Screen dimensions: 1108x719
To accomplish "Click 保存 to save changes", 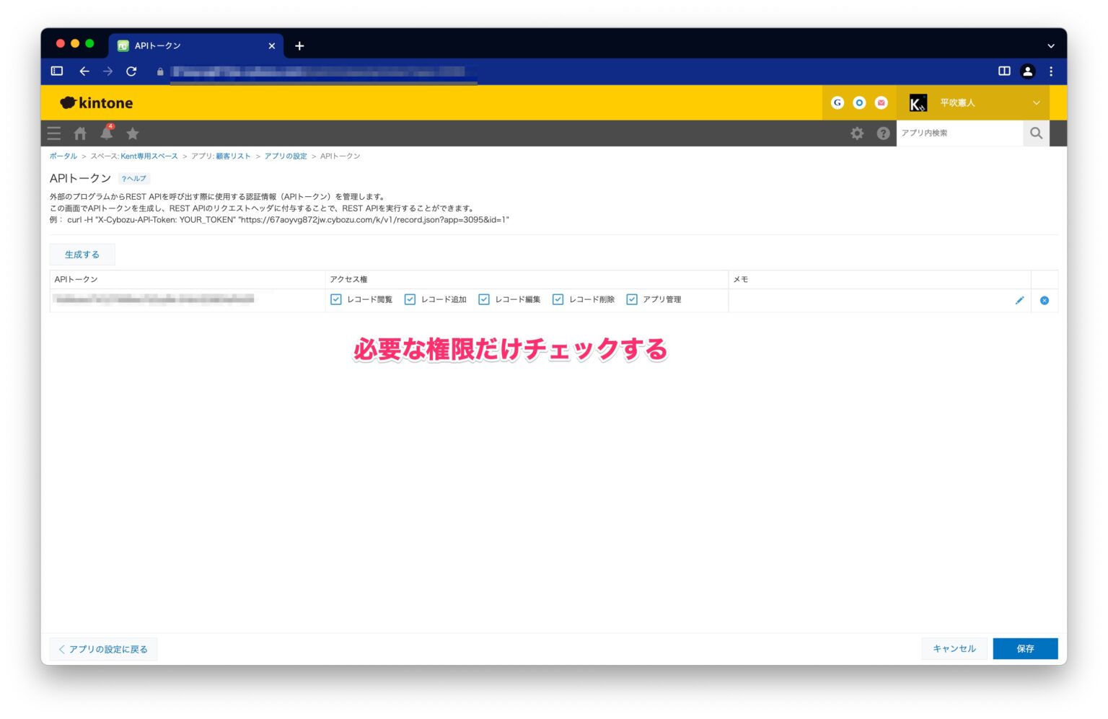I will pos(1025,648).
